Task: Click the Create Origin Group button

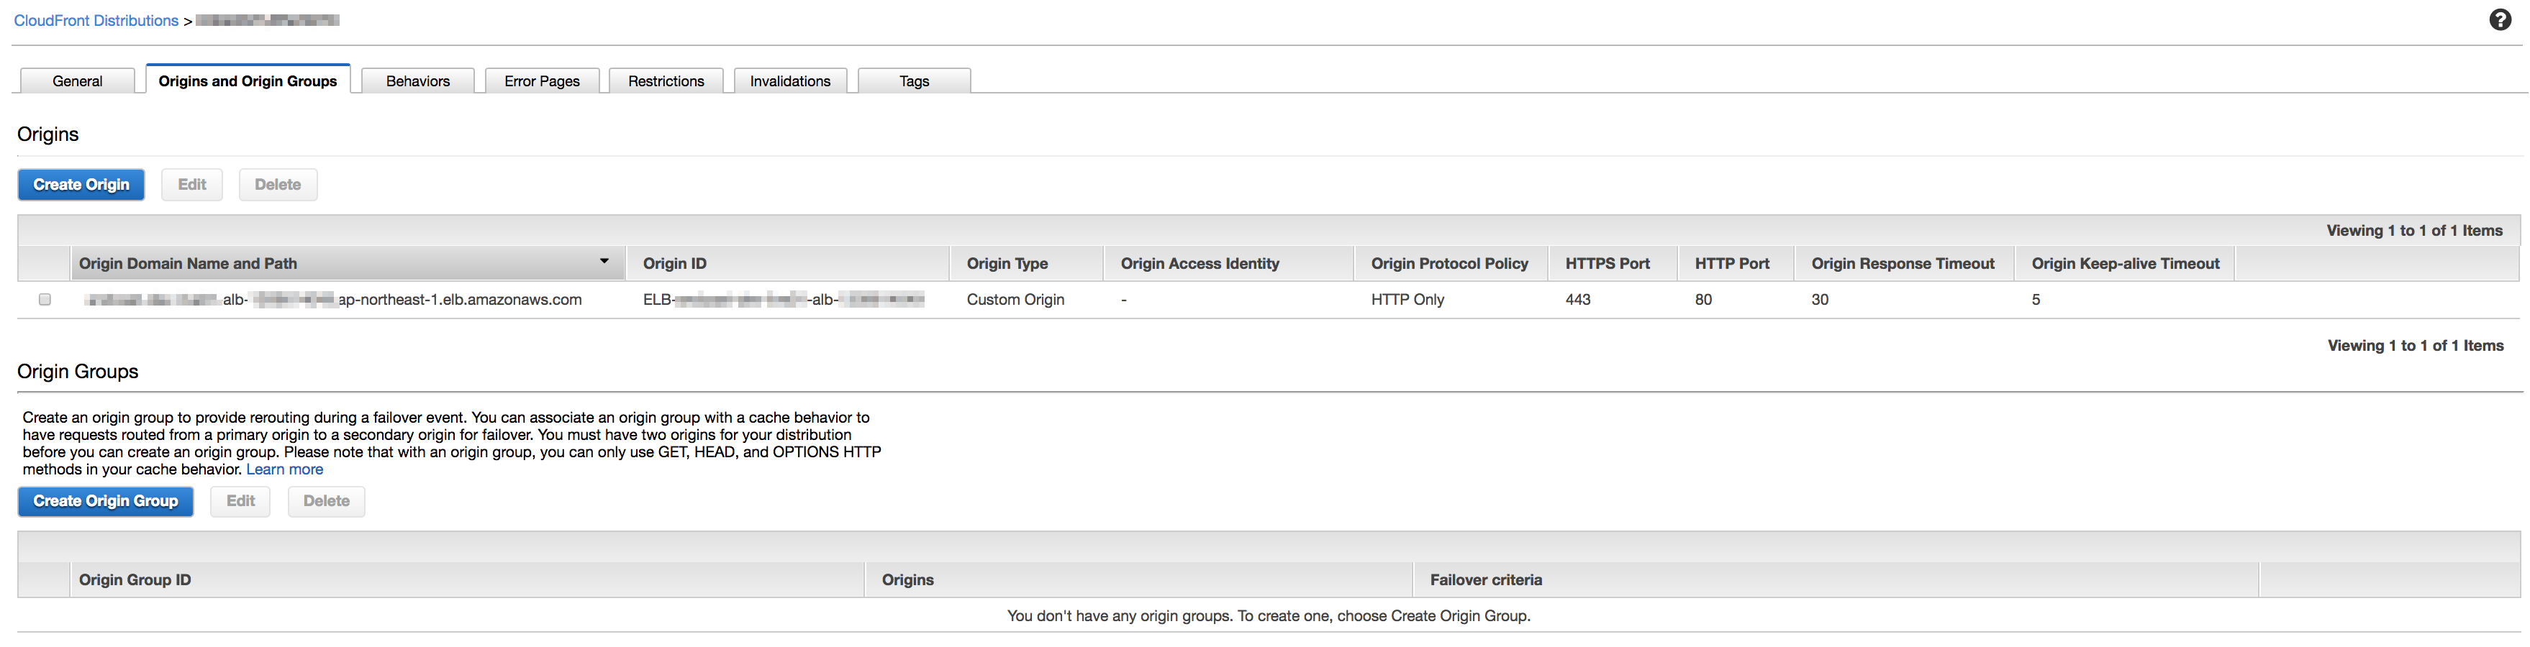Action: click(105, 501)
